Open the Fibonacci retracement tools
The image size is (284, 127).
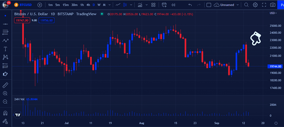5,32
